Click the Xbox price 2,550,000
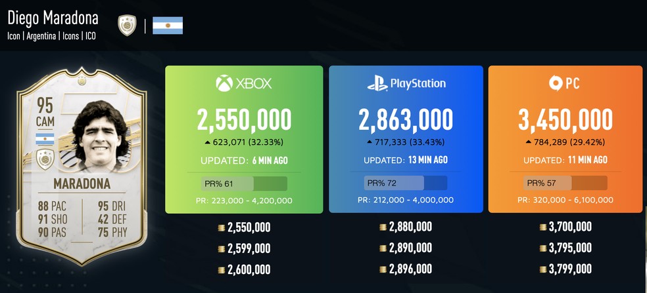 [244, 120]
